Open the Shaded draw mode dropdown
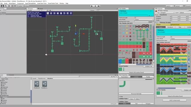Image resolution: width=191 pixels, height=107 pixels. tap(33, 10)
